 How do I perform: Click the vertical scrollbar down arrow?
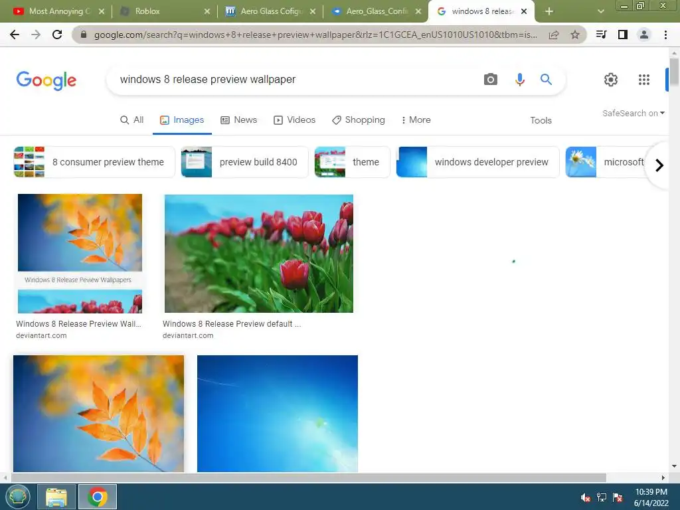pyautogui.click(x=674, y=467)
